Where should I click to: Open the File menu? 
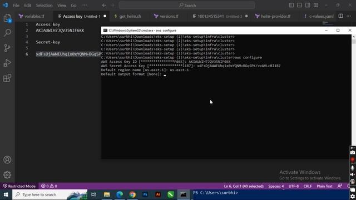tap(16, 5)
